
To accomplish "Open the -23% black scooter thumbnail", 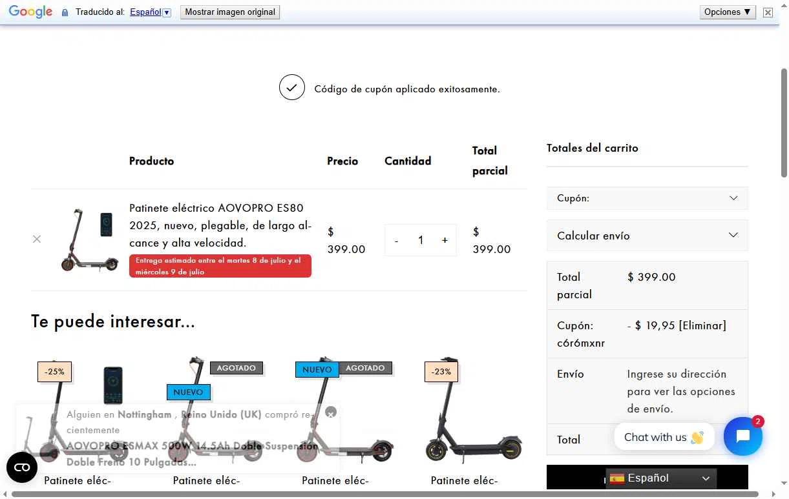I will (x=474, y=410).
